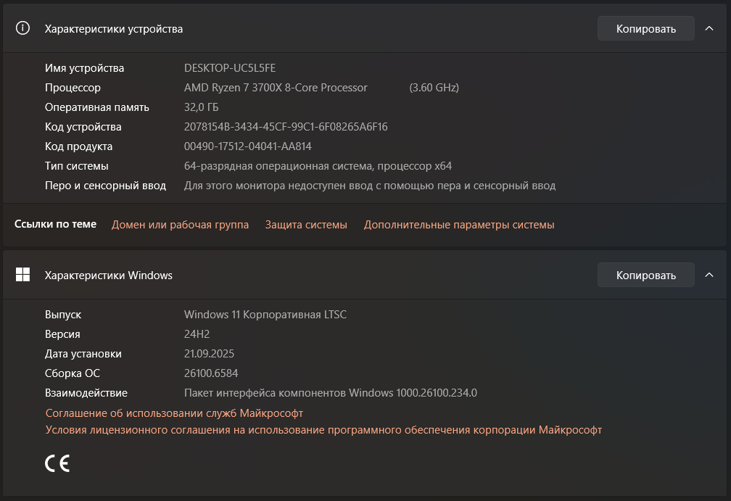Click the OS build number 26100.6584
This screenshot has height=501, width=731.
211,373
